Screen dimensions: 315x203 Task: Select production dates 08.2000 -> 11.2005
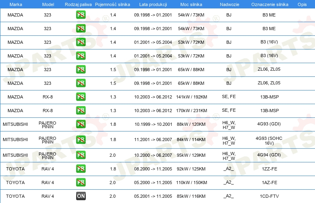pos(153,169)
